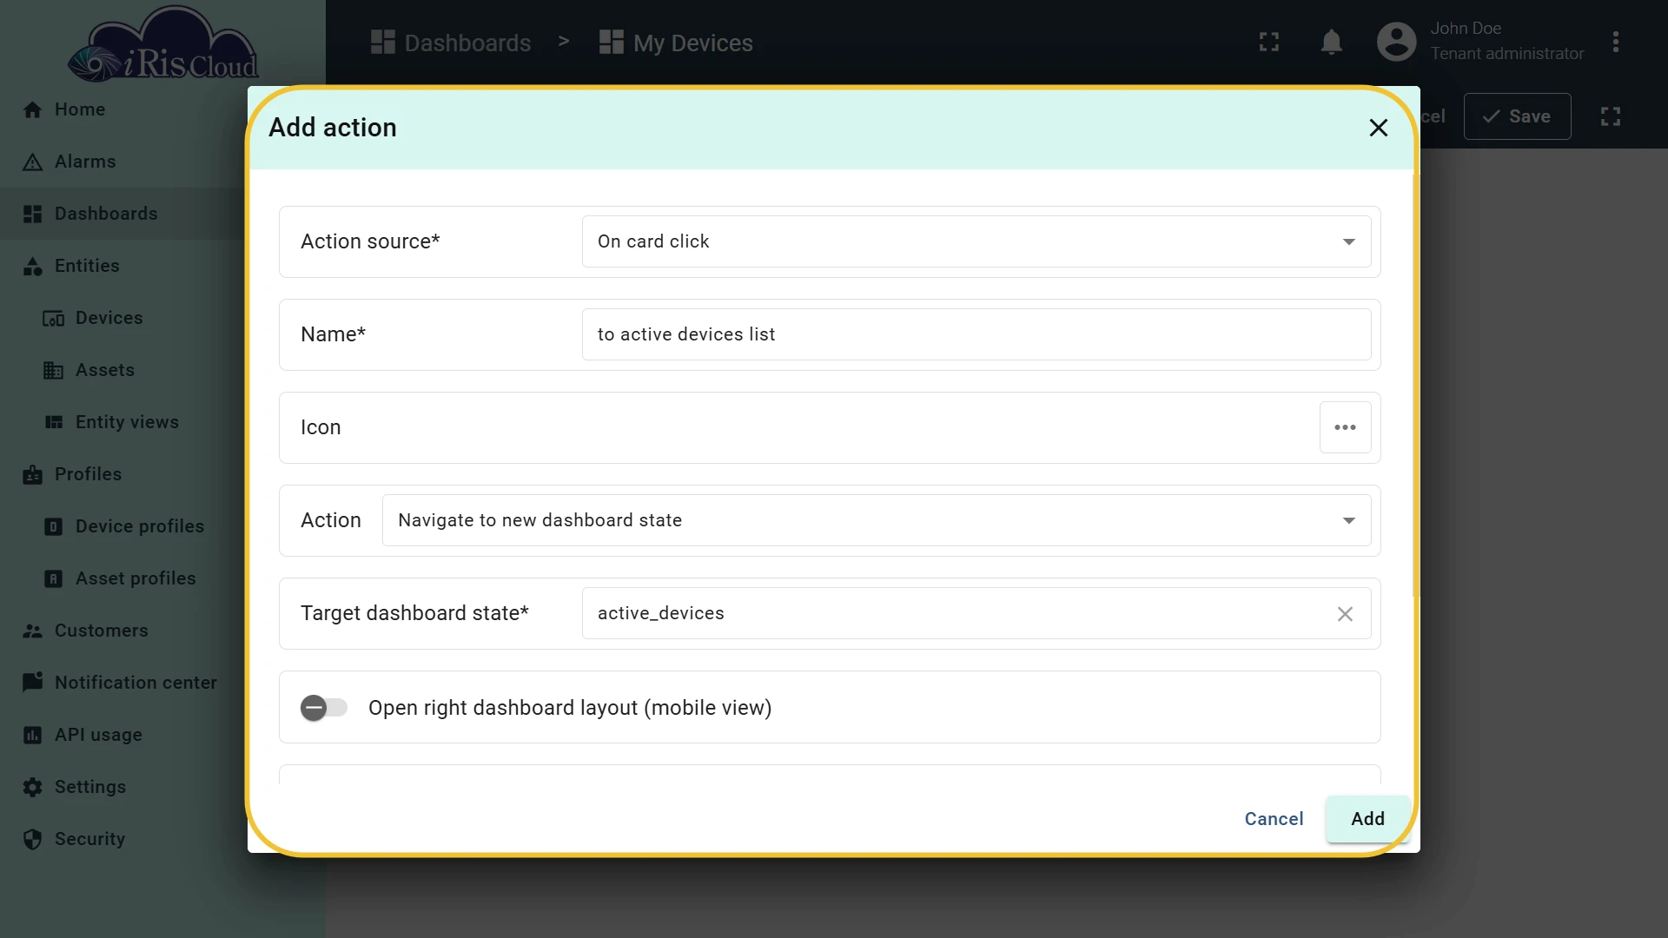Open the top-right more options menu
The image size is (1668, 938).
[1616, 42]
